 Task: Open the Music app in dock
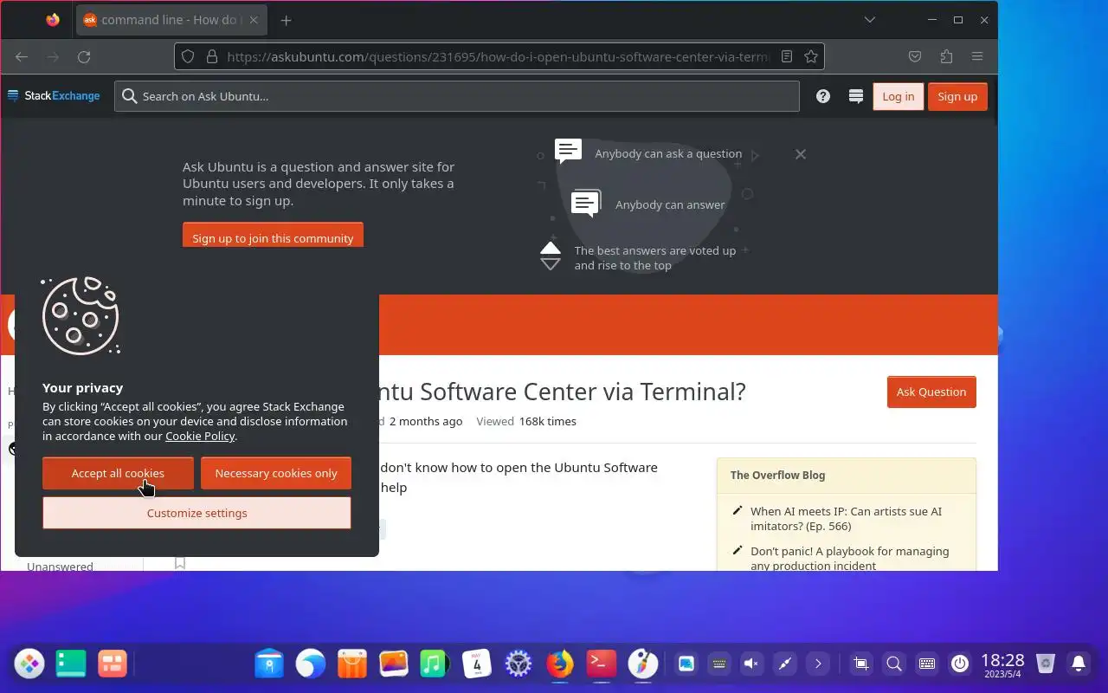[434, 664]
